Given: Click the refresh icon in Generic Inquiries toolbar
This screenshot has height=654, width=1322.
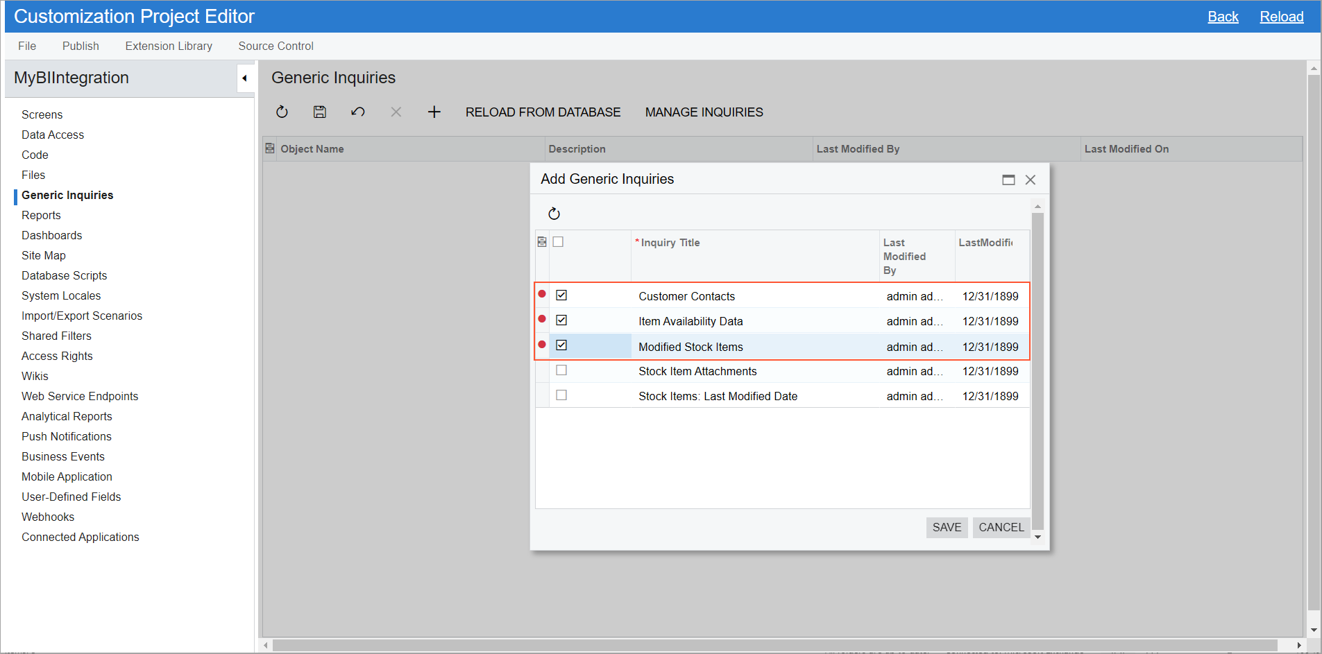Looking at the screenshot, I should tap(282, 112).
